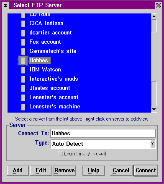Click the icon beside Gammatech's site

(x=23, y=51)
